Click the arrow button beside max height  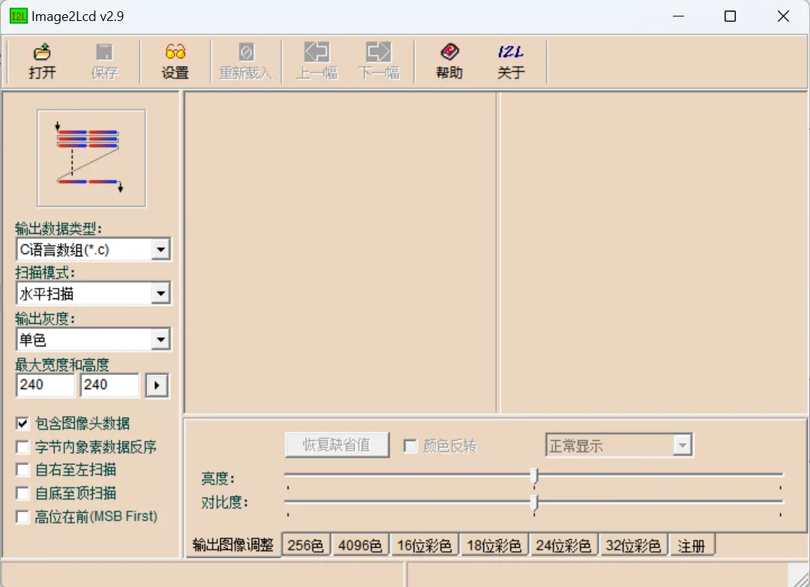[x=157, y=386]
